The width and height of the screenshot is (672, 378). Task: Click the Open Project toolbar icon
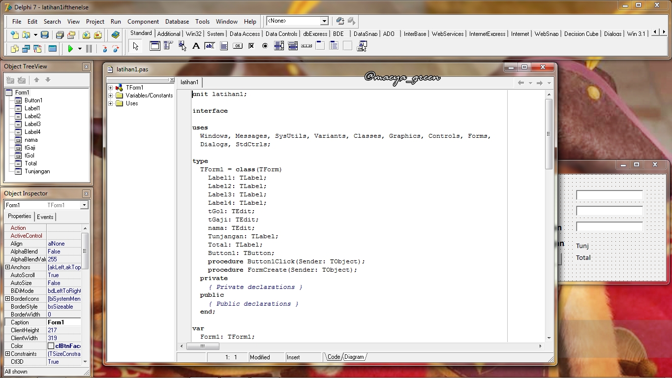click(71, 35)
